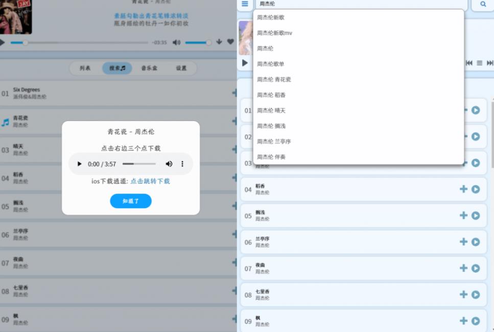Play 七里香 (08) in right list
The width and height of the screenshot is (494, 332).
coord(476,295)
